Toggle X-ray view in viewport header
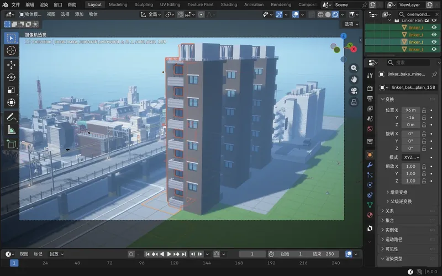This screenshot has width=442, height=276. click(x=312, y=14)
